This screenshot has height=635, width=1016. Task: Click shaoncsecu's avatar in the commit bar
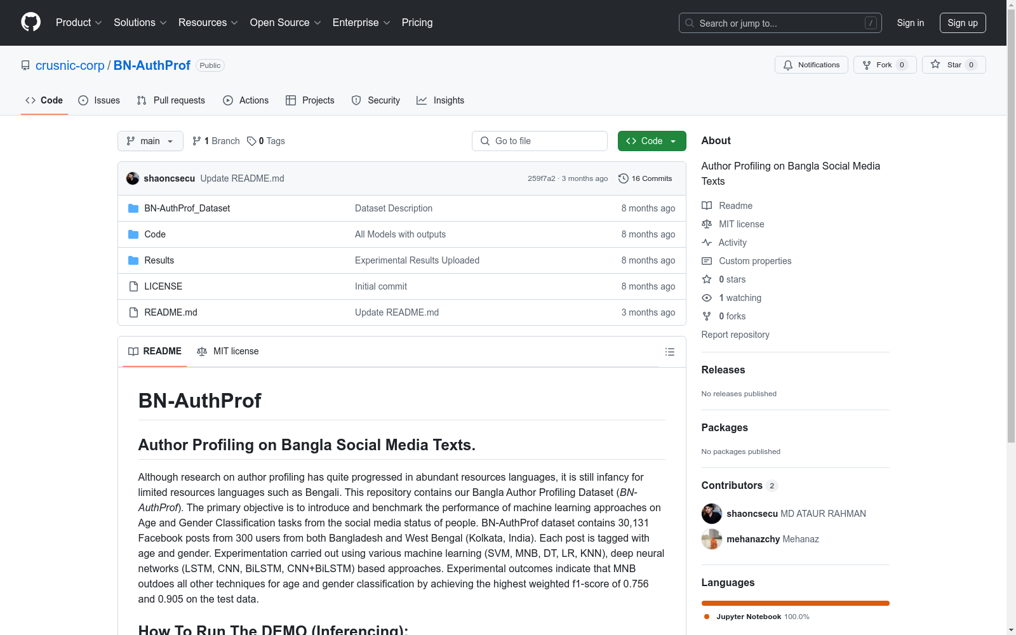point(133,178)
